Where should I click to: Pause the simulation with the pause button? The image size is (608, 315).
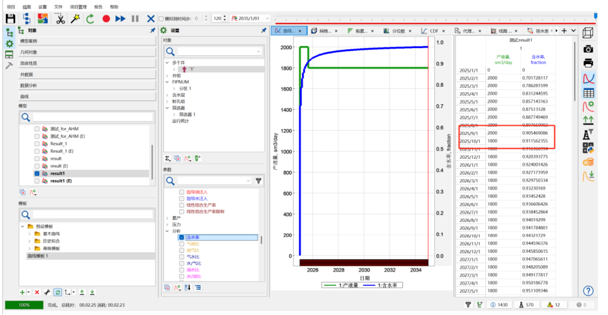point(135,18)
